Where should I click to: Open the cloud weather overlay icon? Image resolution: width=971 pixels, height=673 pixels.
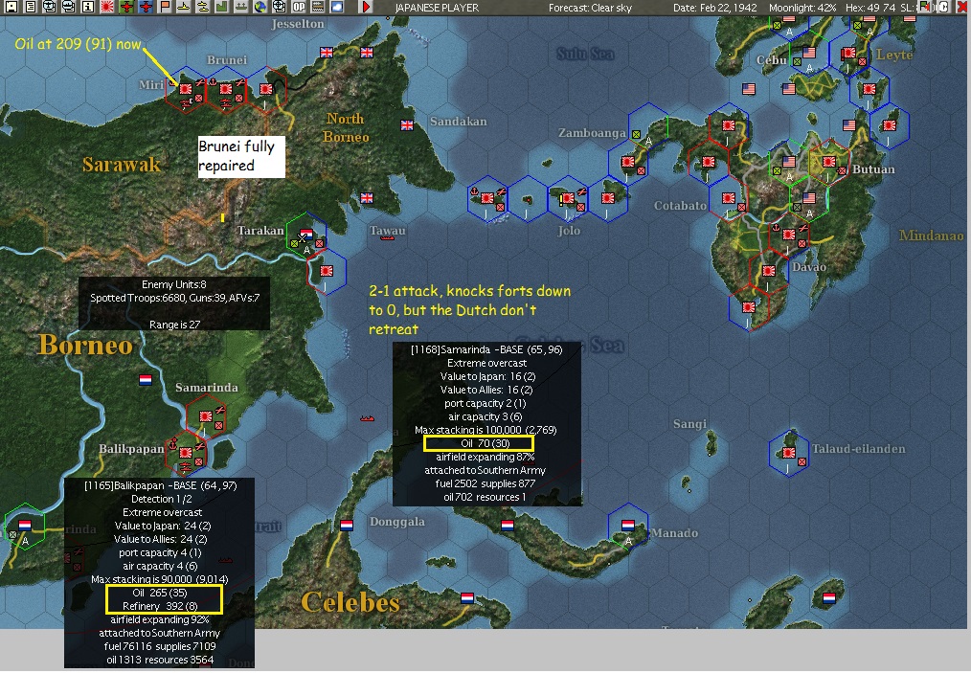[x=337, y=7]
